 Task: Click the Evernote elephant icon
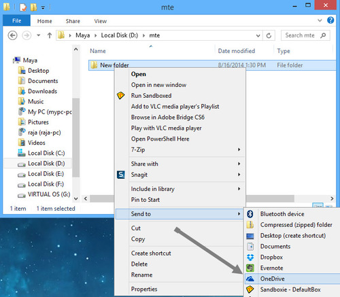pyautogui.click(x=250, y=268)
